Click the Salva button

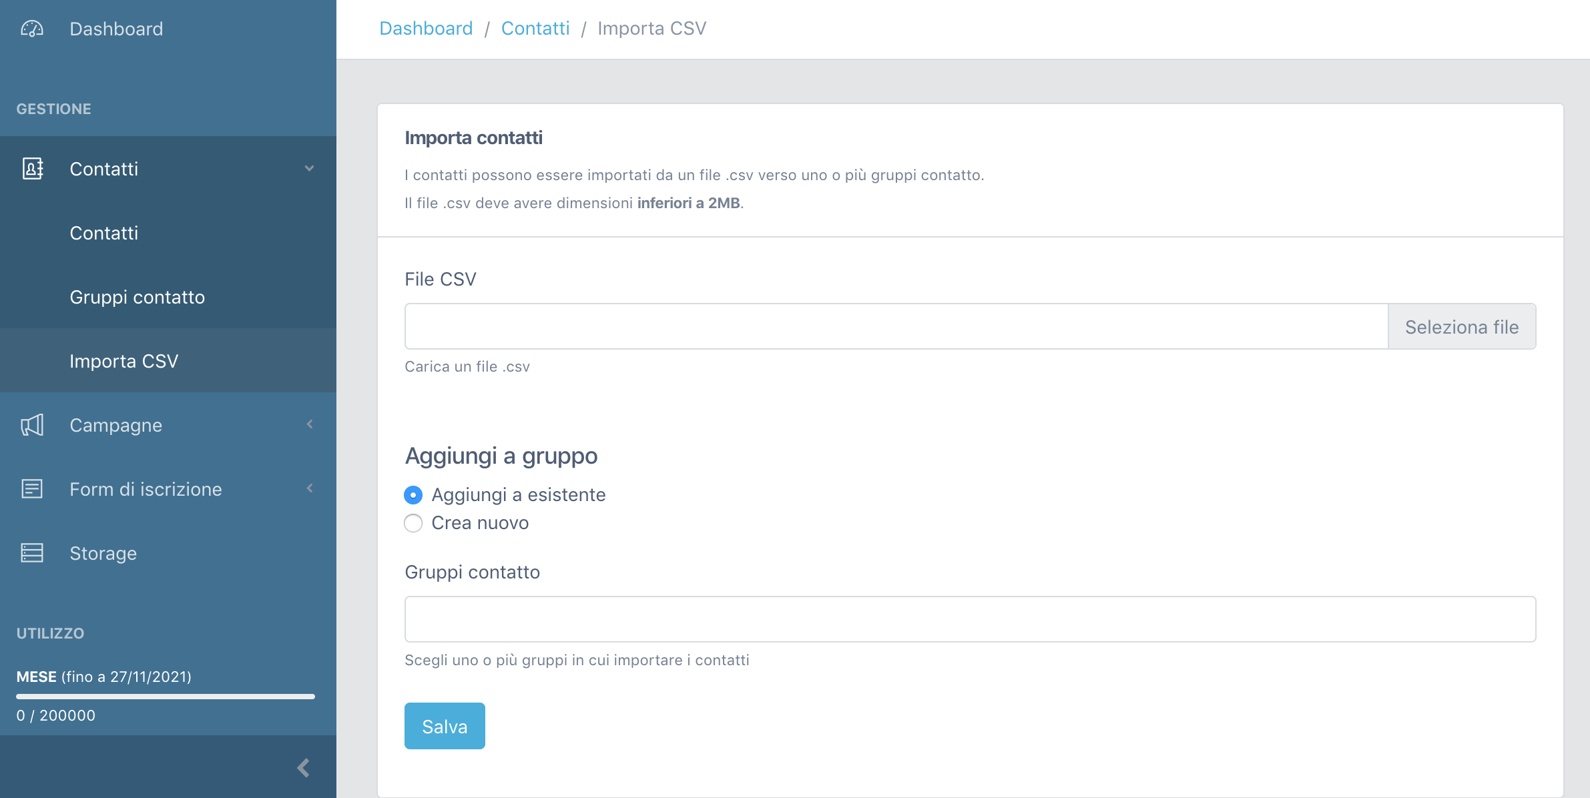[445, 726]
